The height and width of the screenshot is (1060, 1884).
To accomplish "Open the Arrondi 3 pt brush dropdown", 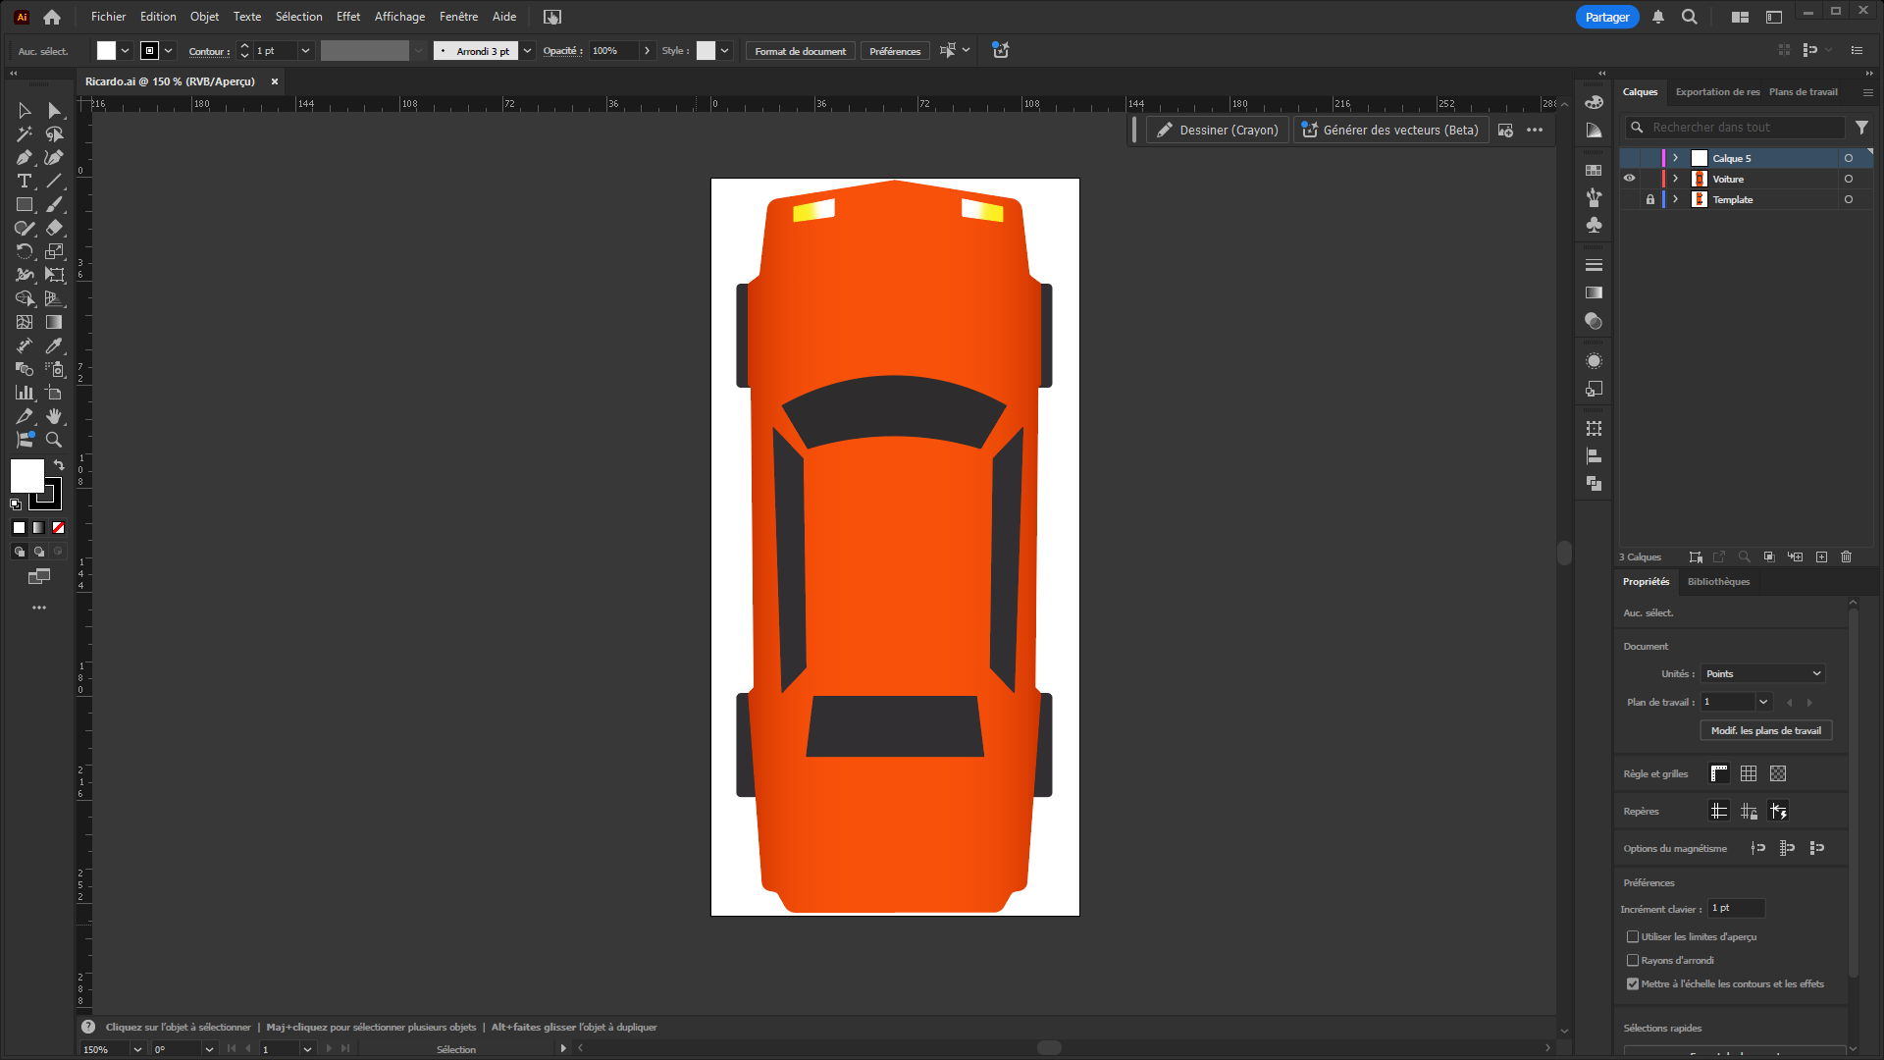I will (x=527, y=51).
